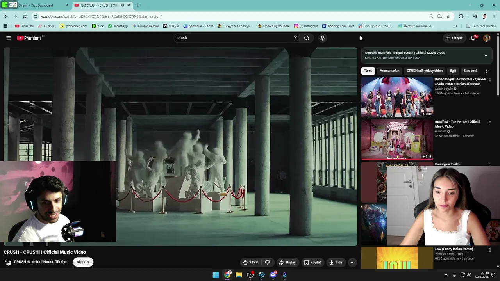The height and width of the screenshot is (281, 500).
Task: Open a new browser tab
Action: (x=138, y=5)
